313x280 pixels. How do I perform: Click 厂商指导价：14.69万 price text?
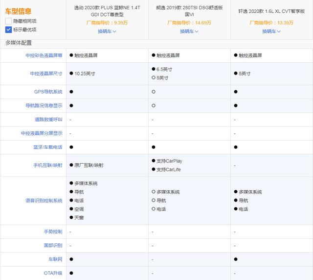tap(189, 23)
